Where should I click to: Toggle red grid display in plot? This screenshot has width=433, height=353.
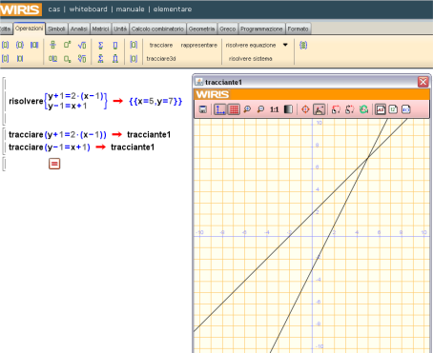234,109
